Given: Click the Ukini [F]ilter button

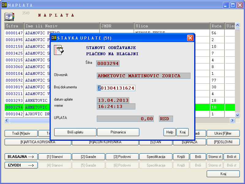Looking at the screenshot, I should coord(223,133).
